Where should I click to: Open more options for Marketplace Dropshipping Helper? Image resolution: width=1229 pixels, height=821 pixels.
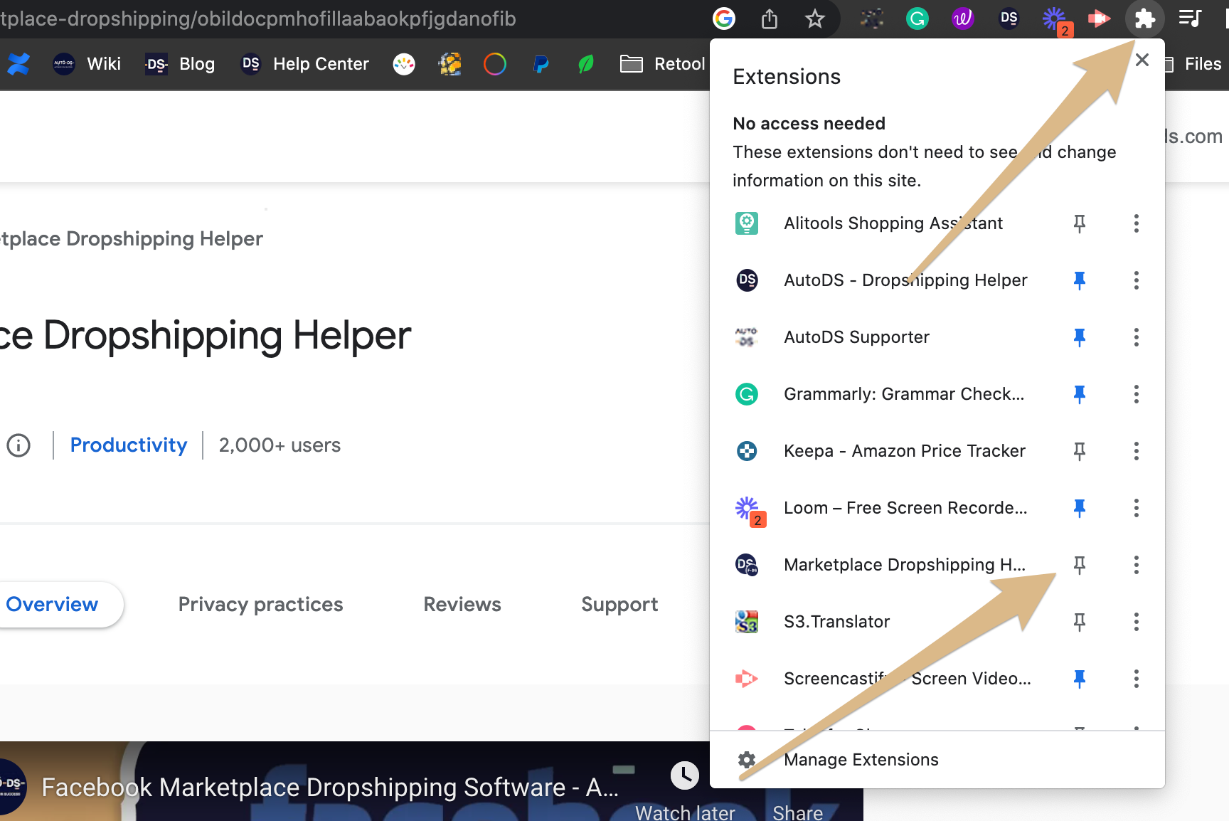pos(1137,565)
